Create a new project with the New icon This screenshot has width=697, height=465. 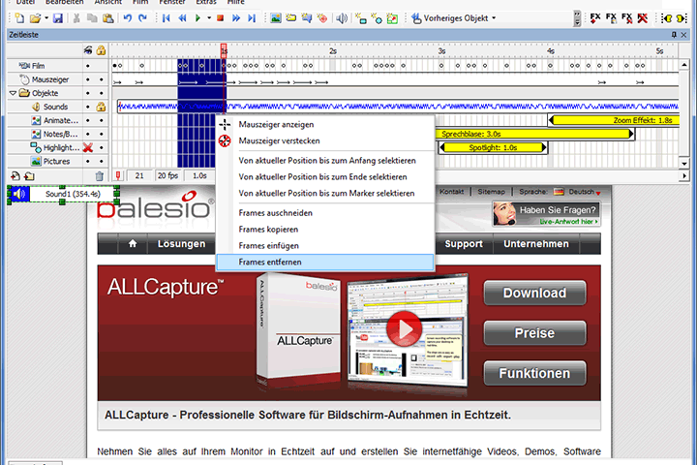19,18
